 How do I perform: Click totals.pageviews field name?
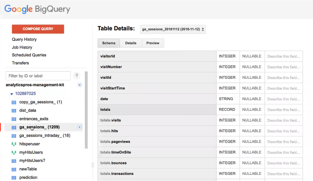point(115,142)
